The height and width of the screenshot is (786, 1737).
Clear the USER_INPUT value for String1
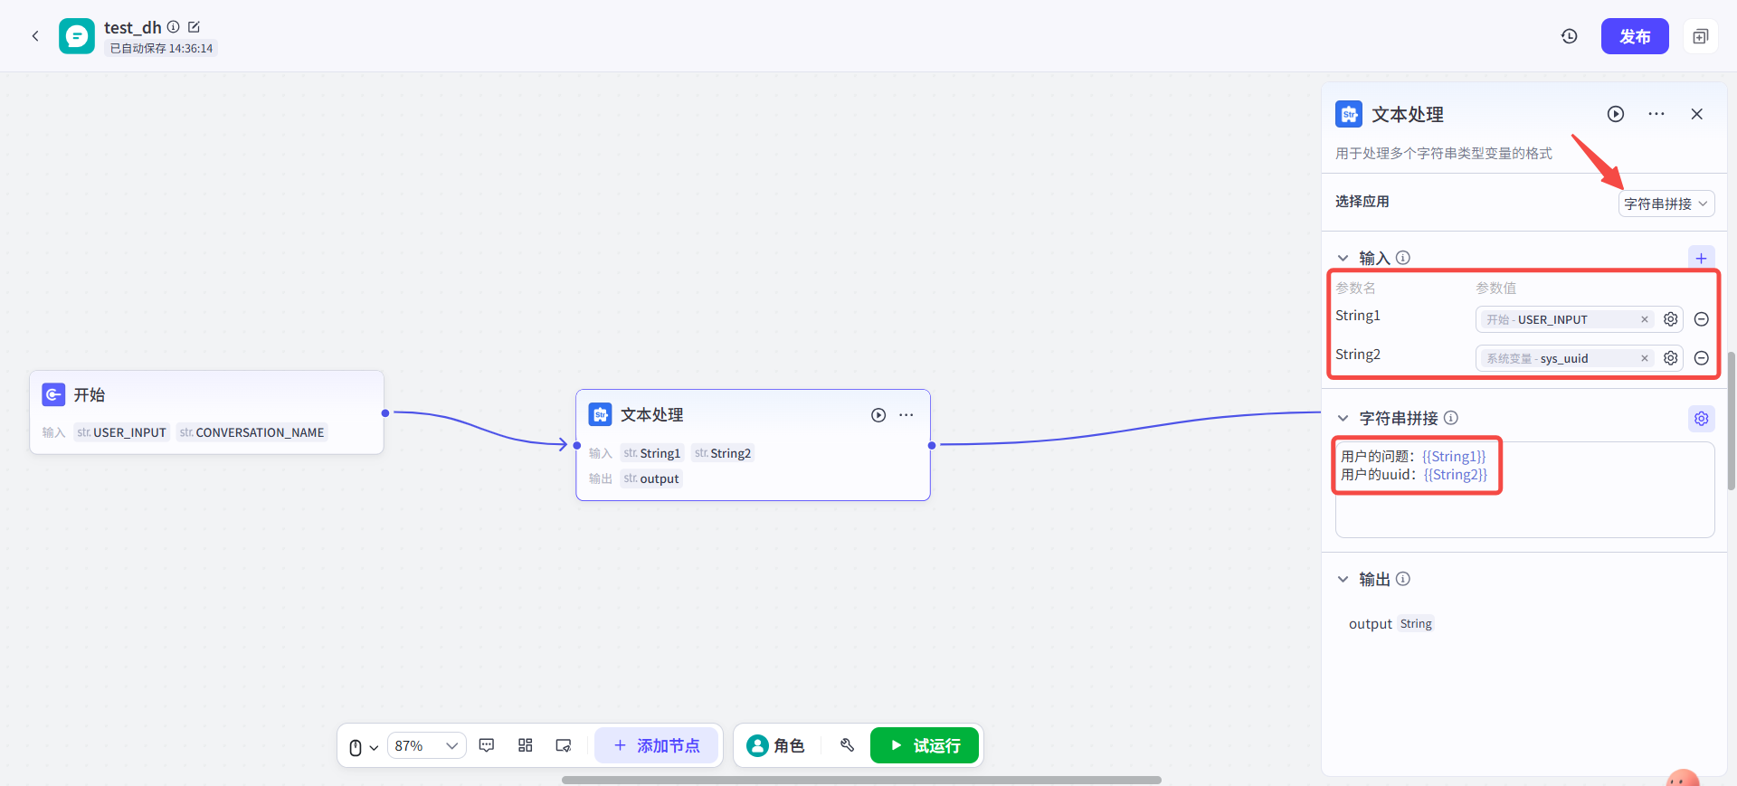1645,319
